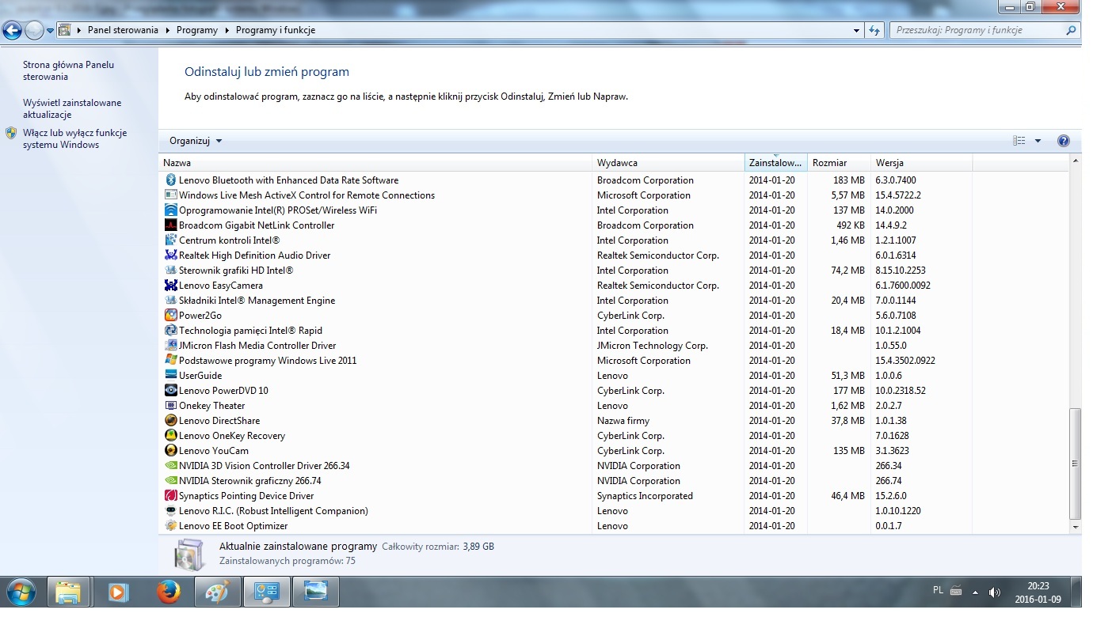This screenshot has height=617, width=1093.
Task: Click the Programy i funkcje breadcrumb
Action: click(x=274, y=30)
